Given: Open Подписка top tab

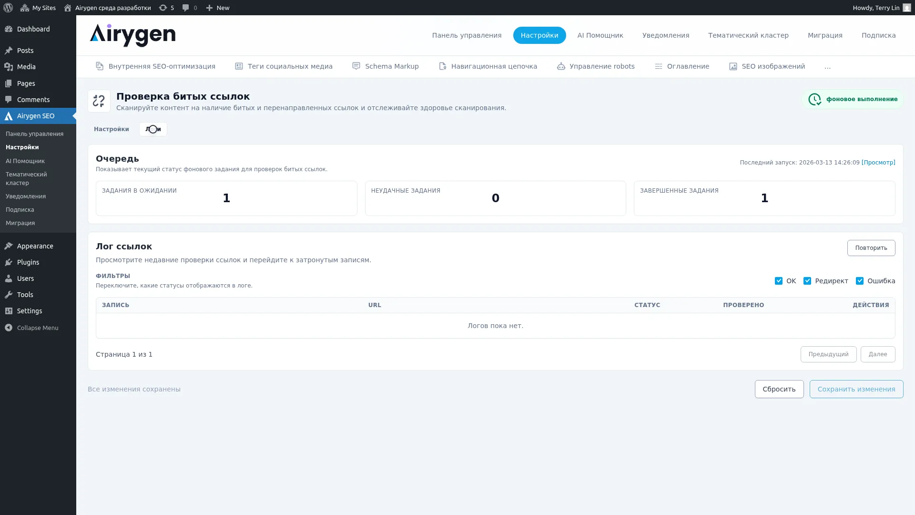Looking at the screenshot, I should 878,35.
